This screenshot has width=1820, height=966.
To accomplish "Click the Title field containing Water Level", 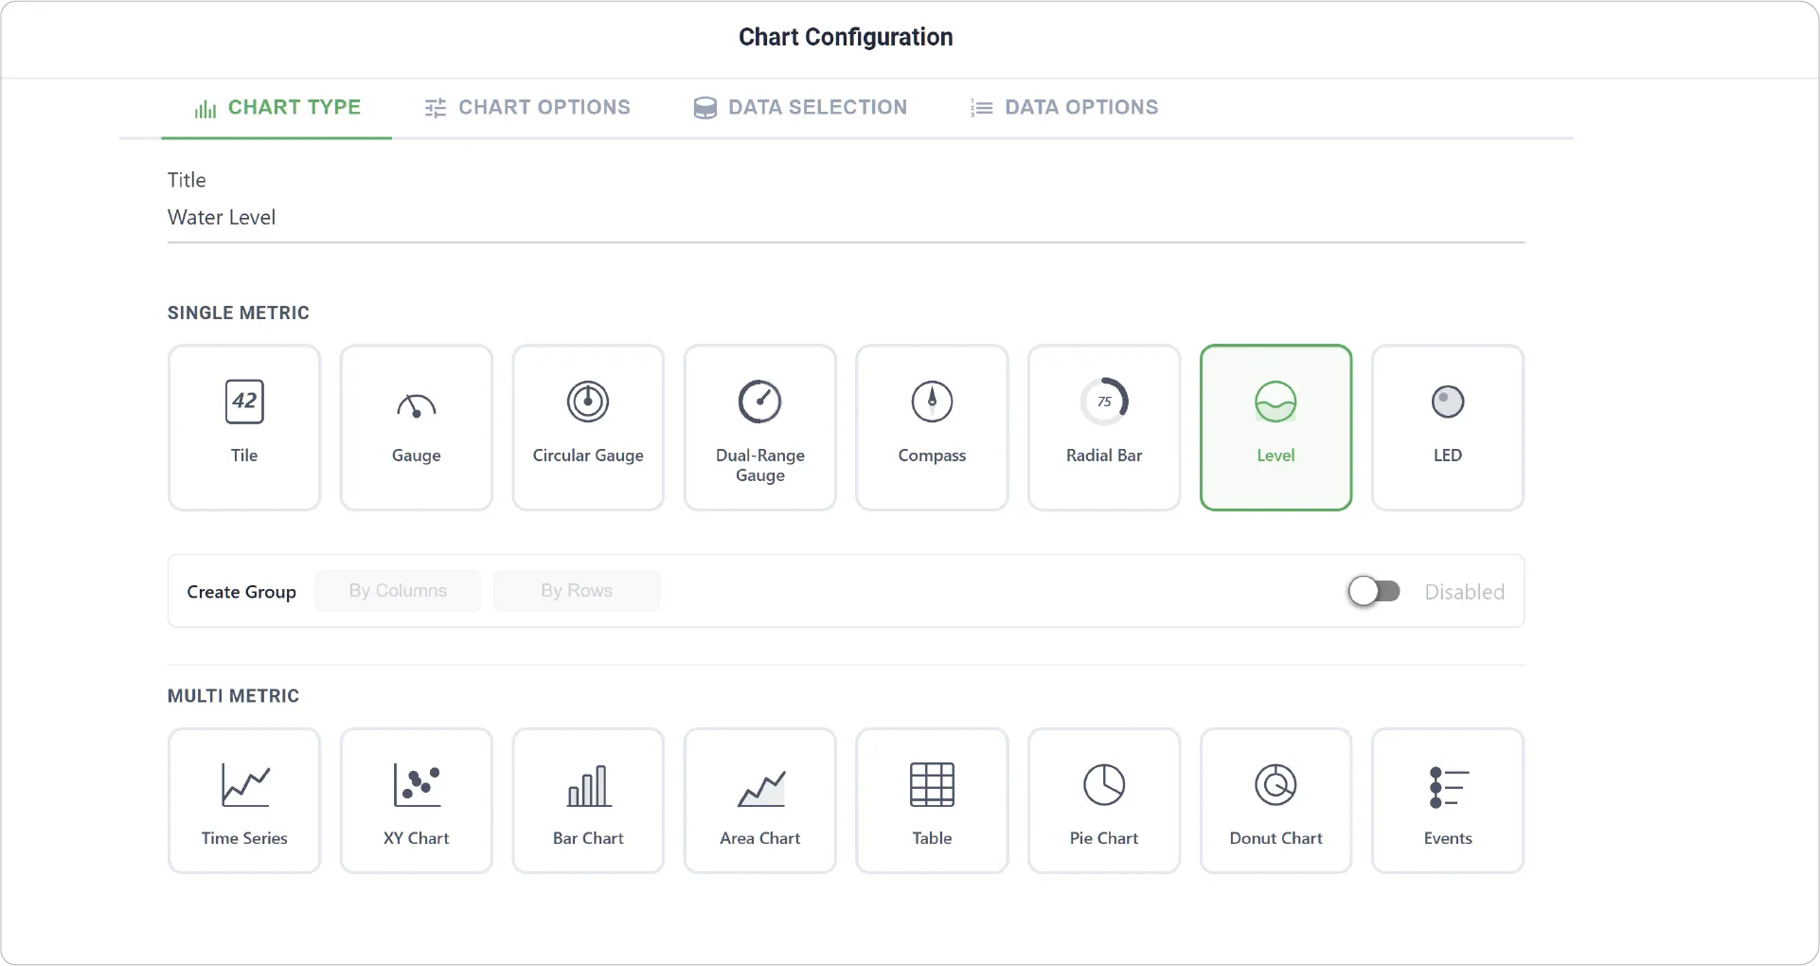I will click(x=846, y=218).
